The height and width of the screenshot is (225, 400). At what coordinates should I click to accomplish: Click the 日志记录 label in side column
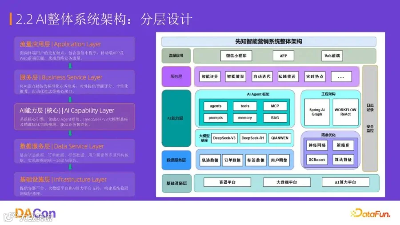click(x=370, y=108)
